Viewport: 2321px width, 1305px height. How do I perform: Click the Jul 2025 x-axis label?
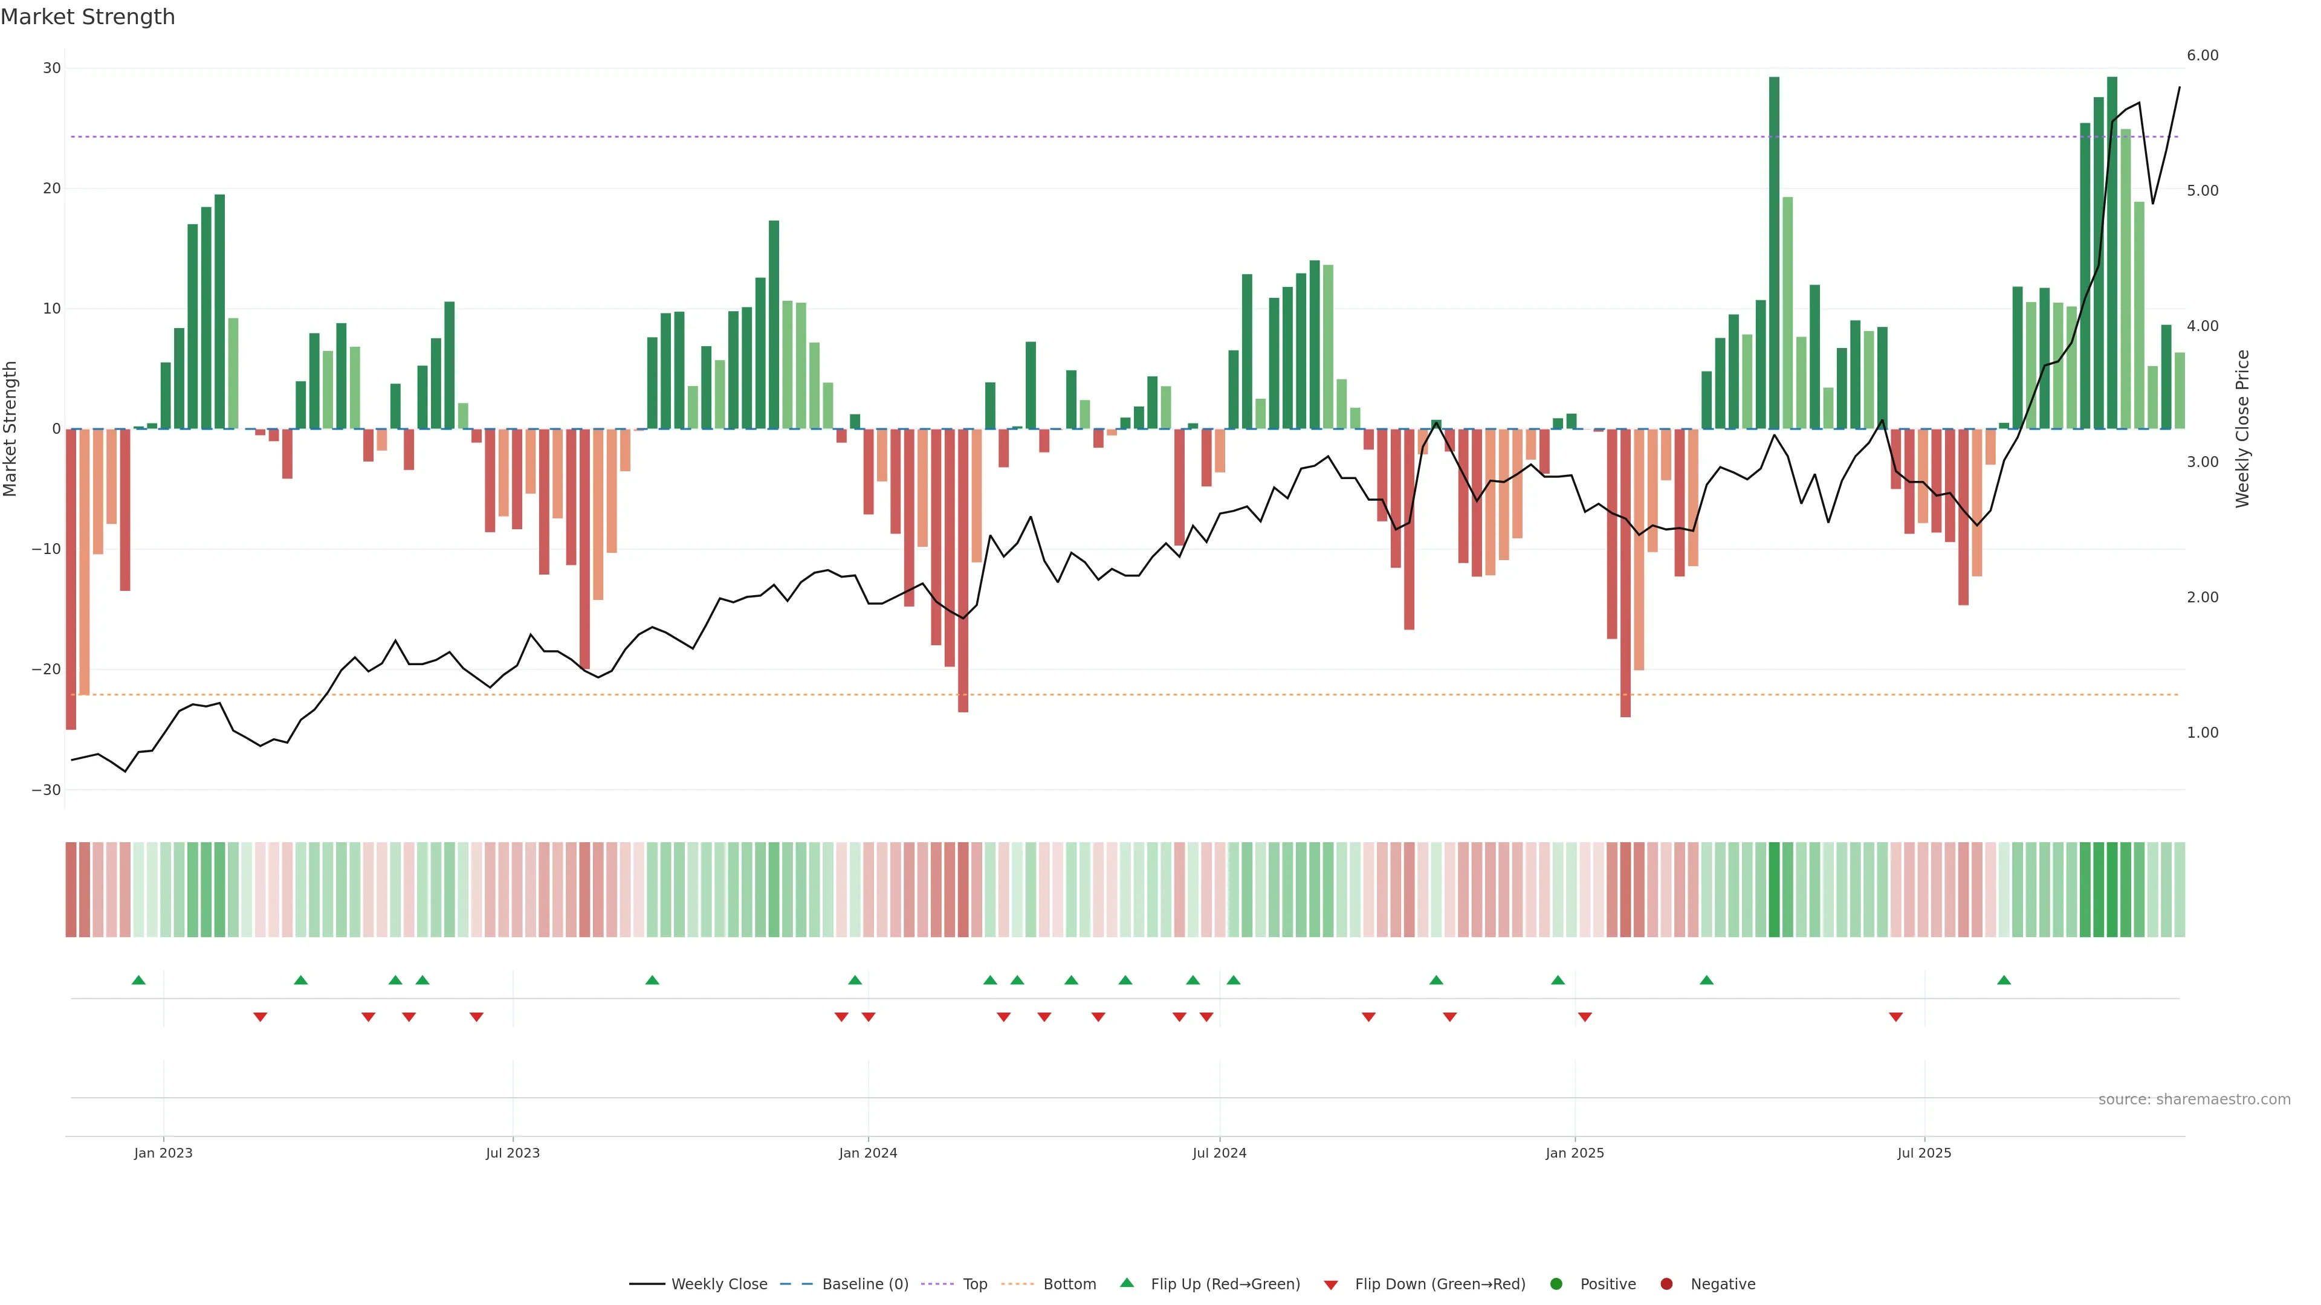click(1924, 1153)
